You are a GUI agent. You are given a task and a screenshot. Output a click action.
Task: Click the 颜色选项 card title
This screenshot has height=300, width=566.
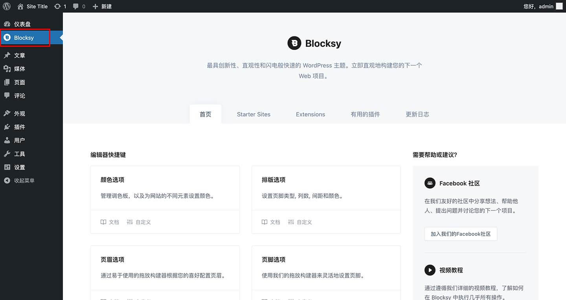pyautogui.click(x=112, y=180)
